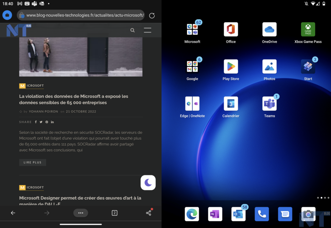
Task: Open the Start app
Action: 308,66
